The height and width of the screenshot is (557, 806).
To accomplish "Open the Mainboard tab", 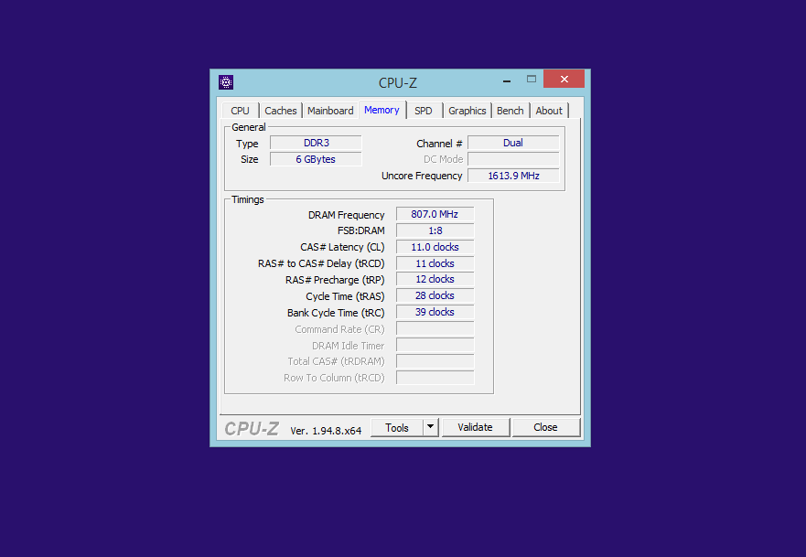I will coord(330,111).
